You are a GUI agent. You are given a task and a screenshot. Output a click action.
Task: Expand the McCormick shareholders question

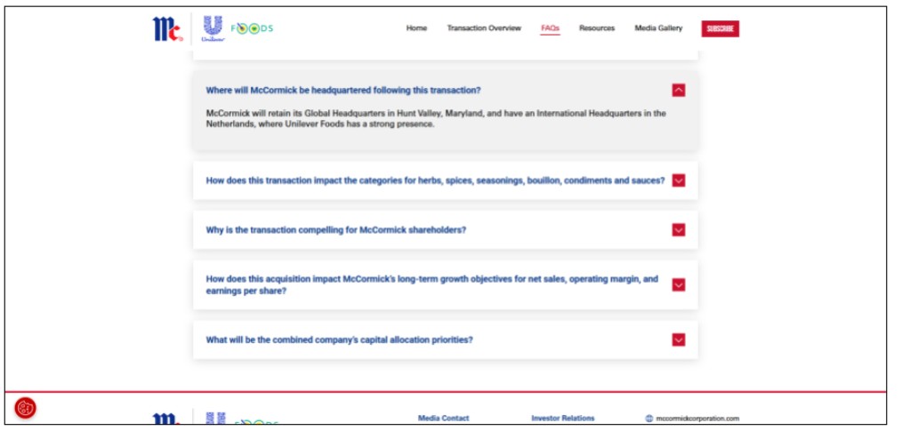click(x=679, y=230)
